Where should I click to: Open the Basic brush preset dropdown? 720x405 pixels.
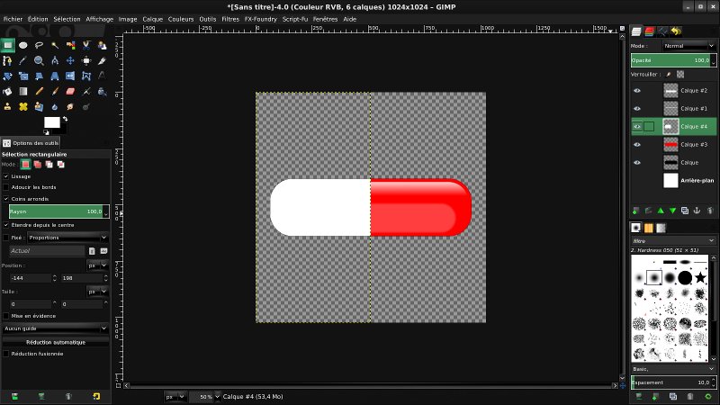pyautogui.click(x=673, y=369)
